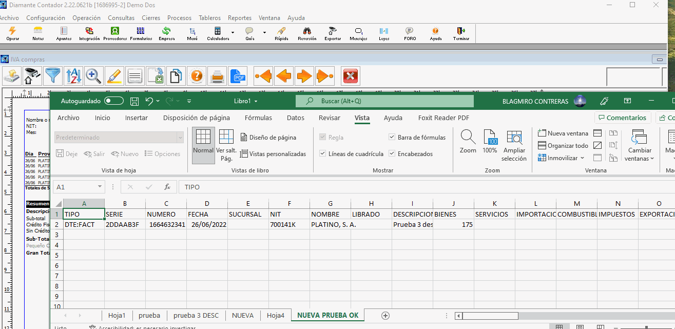Click Diseño de página view button
The height and width of the screenshot is (329, 675).
coord(268,138)
